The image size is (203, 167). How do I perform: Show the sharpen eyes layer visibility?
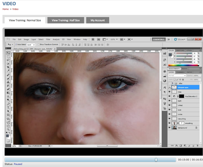(x=169, y=88)
